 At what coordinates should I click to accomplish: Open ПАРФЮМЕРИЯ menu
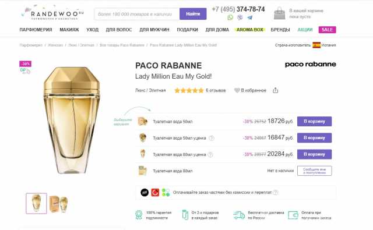(x=36, y=30)
